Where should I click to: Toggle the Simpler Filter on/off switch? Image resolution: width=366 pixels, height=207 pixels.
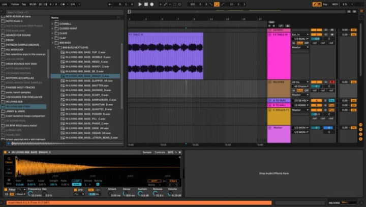[6, 190]
